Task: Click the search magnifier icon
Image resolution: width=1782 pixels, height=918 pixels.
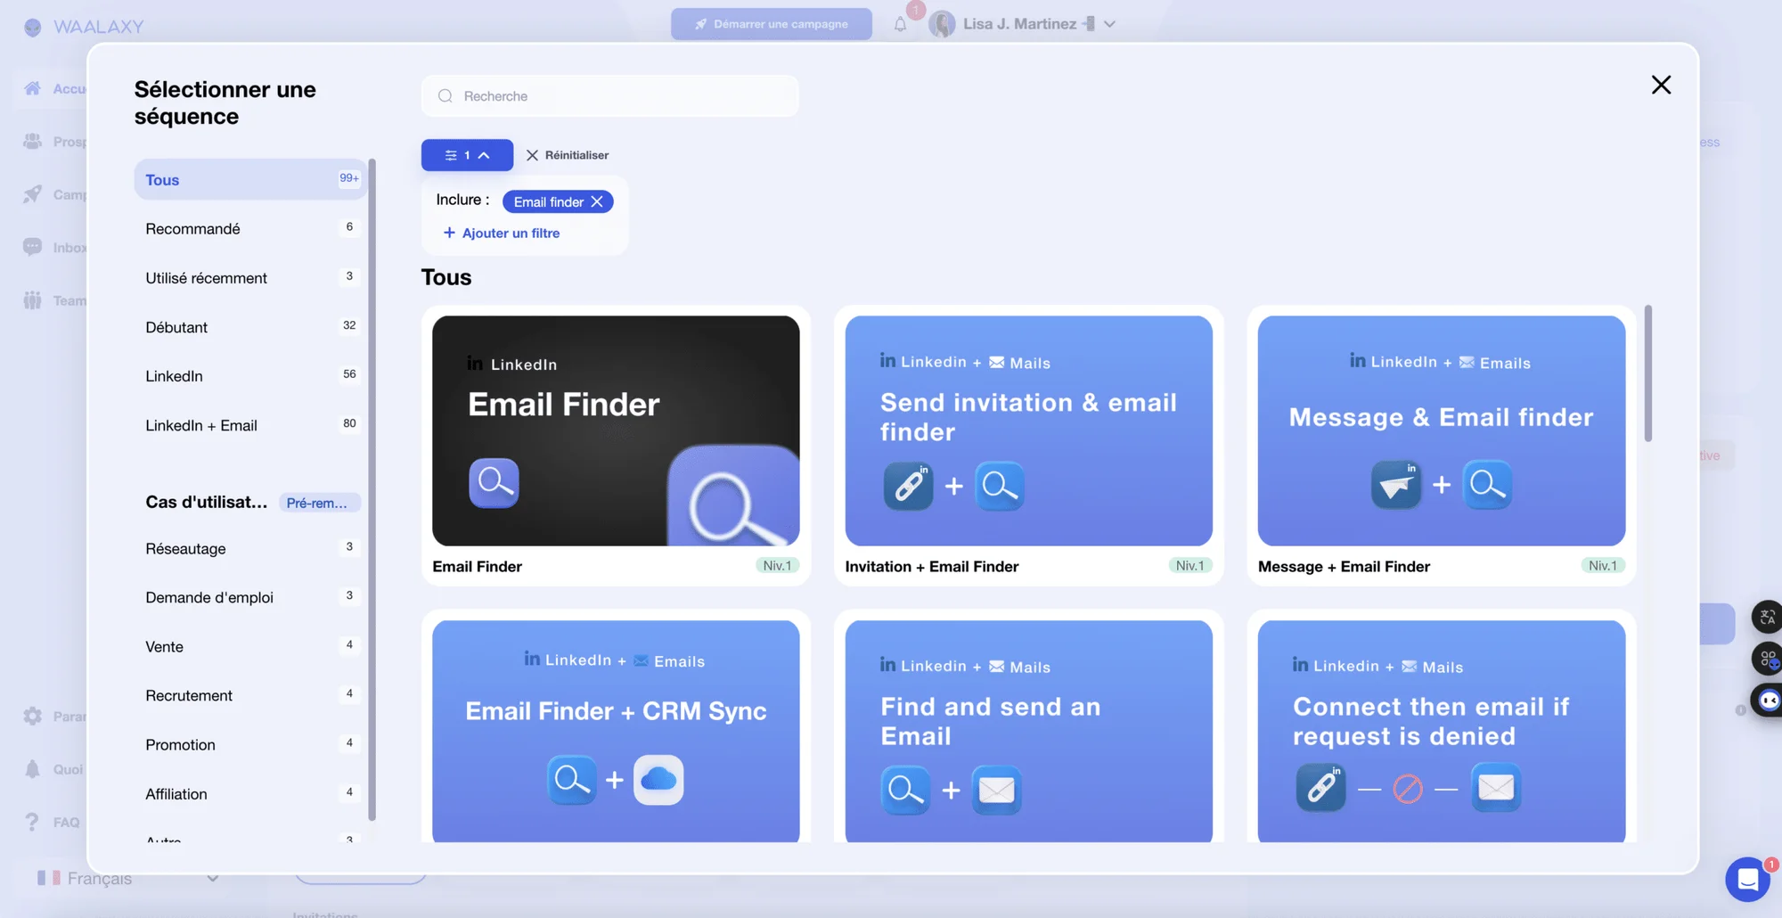Action: [445, 96]
